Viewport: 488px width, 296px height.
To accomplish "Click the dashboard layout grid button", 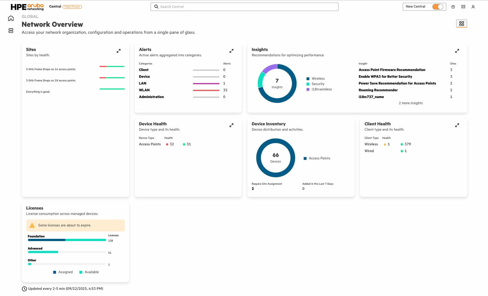I will (x=461, y=24).
